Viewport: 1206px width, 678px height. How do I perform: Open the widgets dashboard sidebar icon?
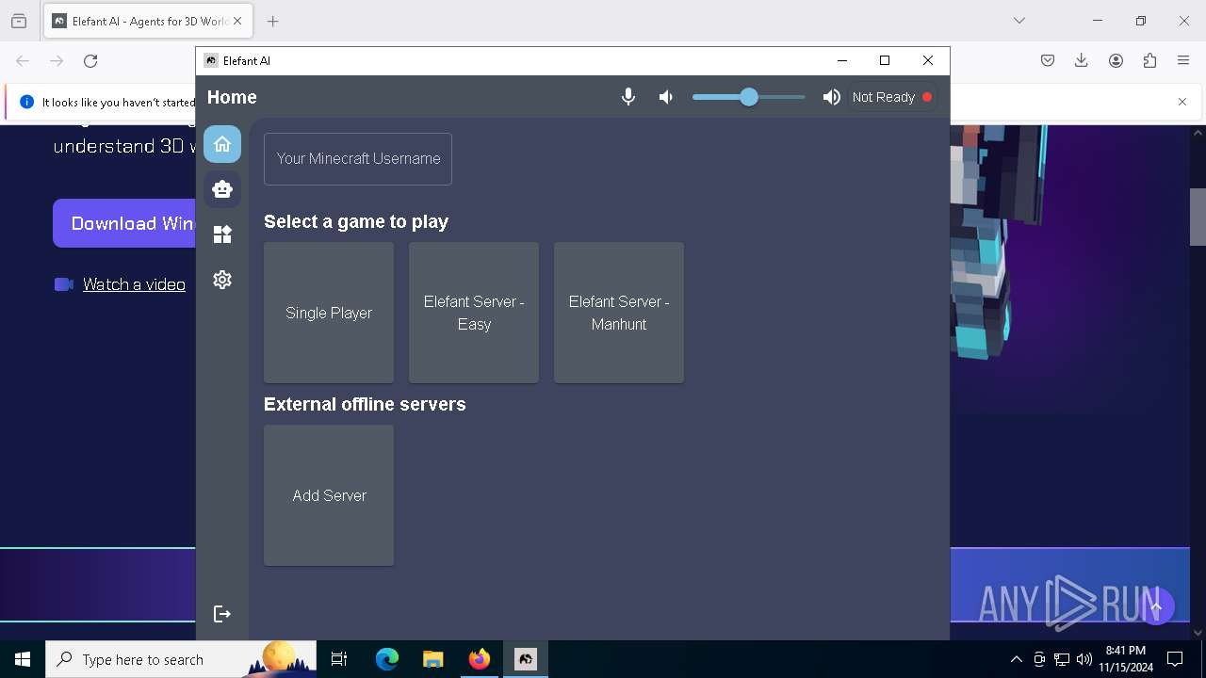pos(222,234)
